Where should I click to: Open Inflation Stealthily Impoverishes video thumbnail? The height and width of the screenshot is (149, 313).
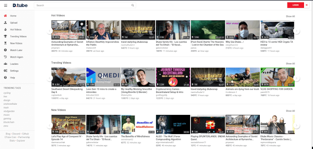coord(103,30)
